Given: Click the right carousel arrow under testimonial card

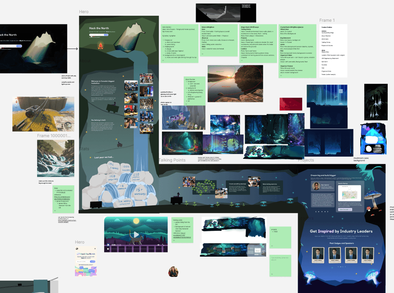Looking at the screenshot, I should click(328, 212).
